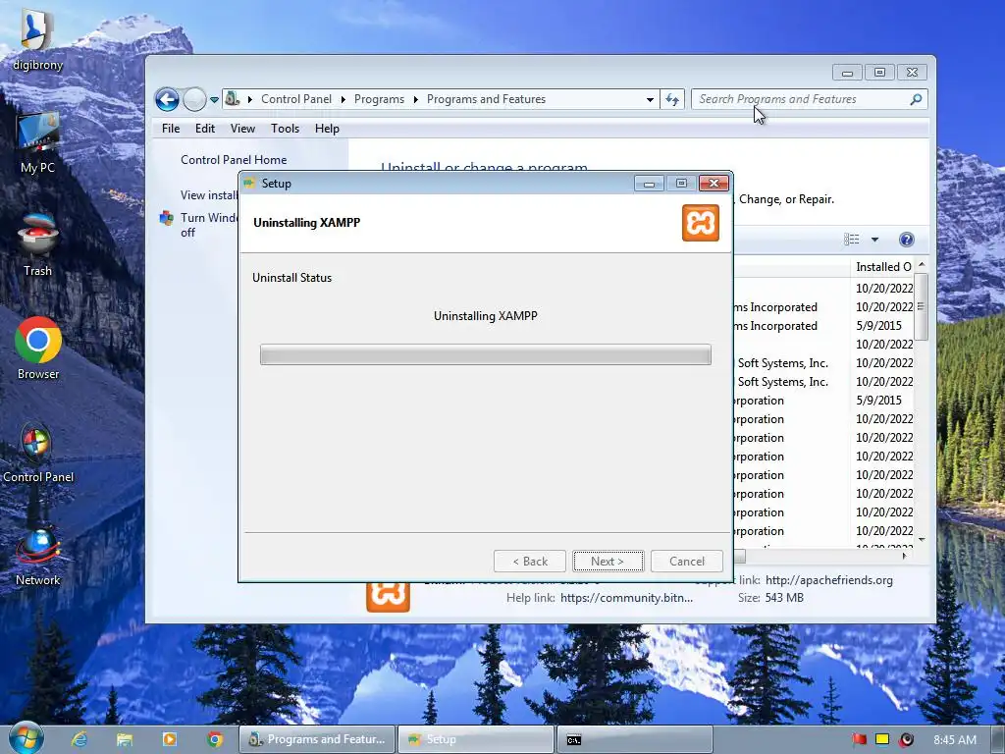Select first Soft Systems, Inc. row

pyautogui.click(x=782, y=363)
